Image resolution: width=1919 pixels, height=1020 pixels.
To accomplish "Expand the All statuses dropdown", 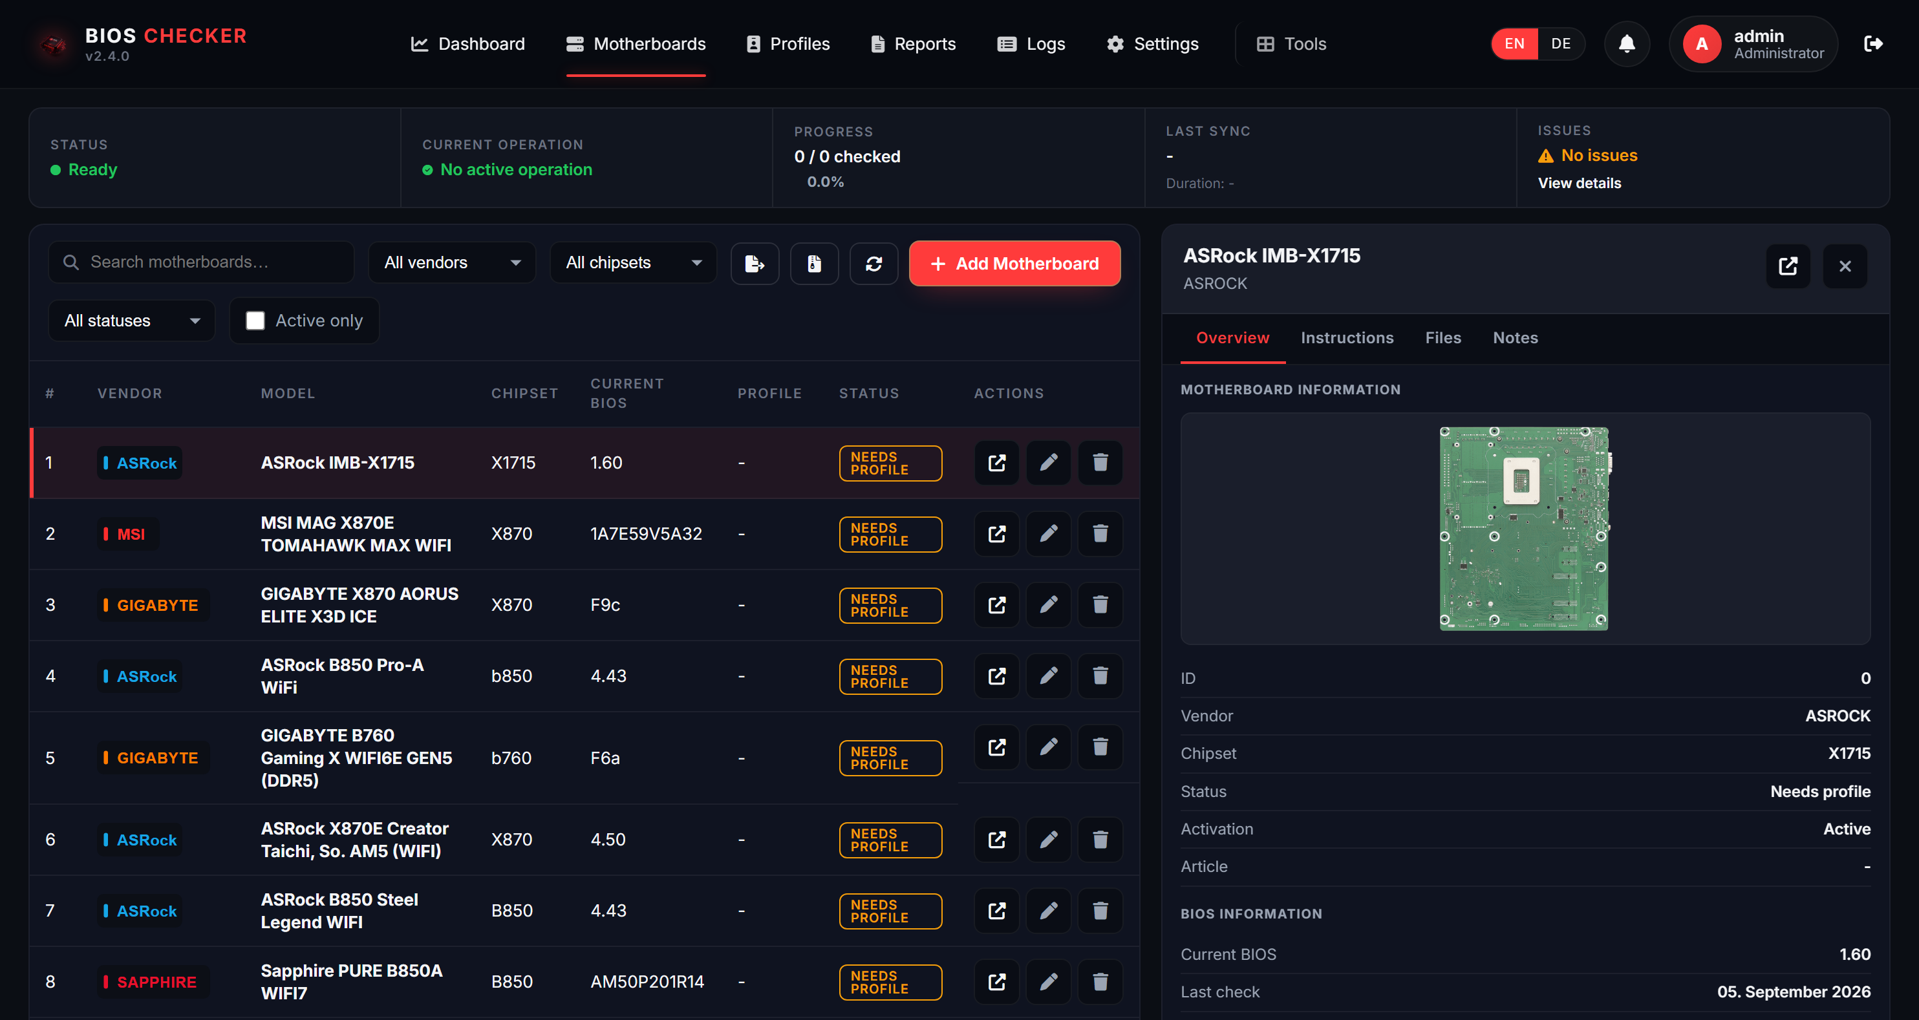I will (x=132, y=321).
